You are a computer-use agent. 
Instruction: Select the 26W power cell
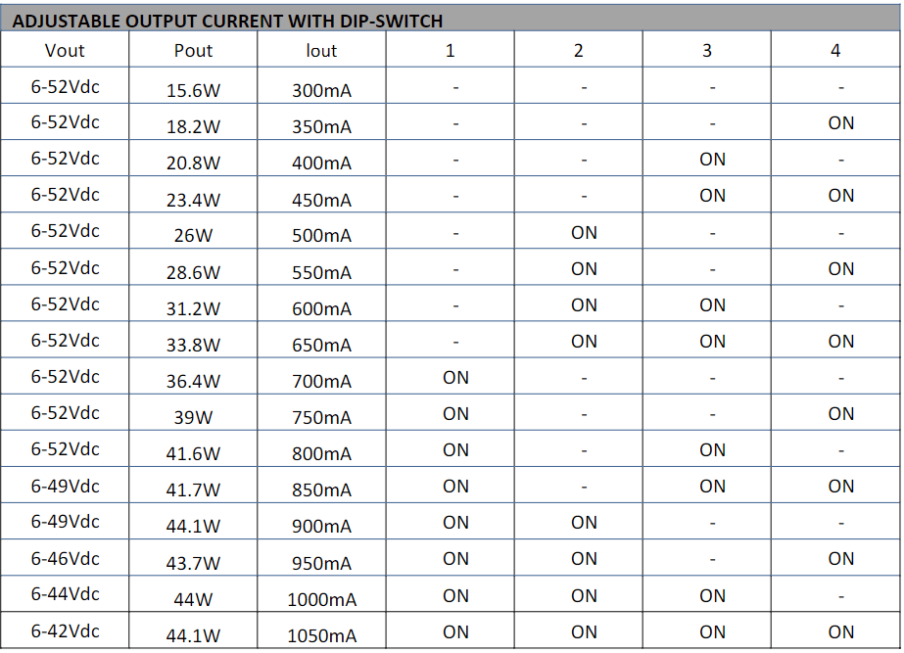193,235
